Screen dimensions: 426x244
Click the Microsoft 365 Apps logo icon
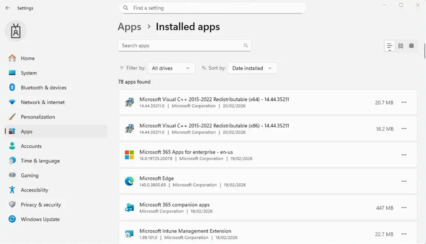click(129, 155)
